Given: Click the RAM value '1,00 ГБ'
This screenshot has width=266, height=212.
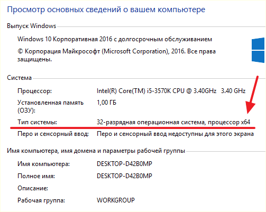Looking at the screenshot, I should click(106, 103).
